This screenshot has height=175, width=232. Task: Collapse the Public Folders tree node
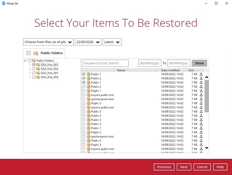coord(25,60)
